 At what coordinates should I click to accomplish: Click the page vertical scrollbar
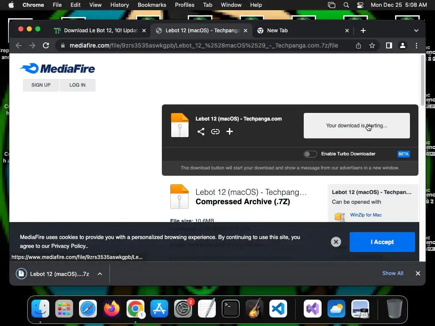(422, 80)
